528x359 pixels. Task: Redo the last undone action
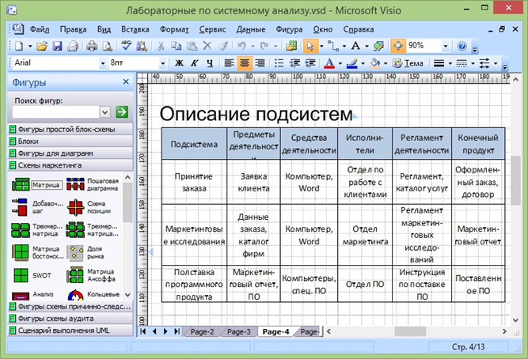tap(264, 46)
